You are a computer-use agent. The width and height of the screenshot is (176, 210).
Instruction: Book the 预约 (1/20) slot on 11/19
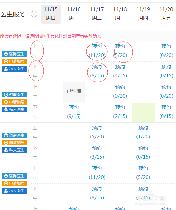[x=143, y=132]
